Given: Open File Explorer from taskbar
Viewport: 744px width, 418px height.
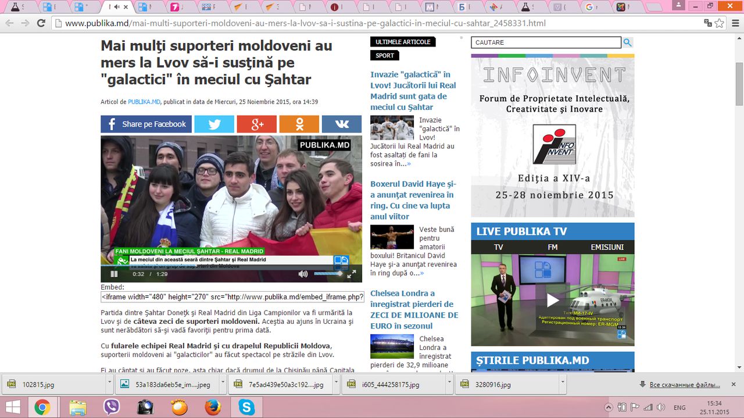Looking at the screenshot, I should click(78, 407).
